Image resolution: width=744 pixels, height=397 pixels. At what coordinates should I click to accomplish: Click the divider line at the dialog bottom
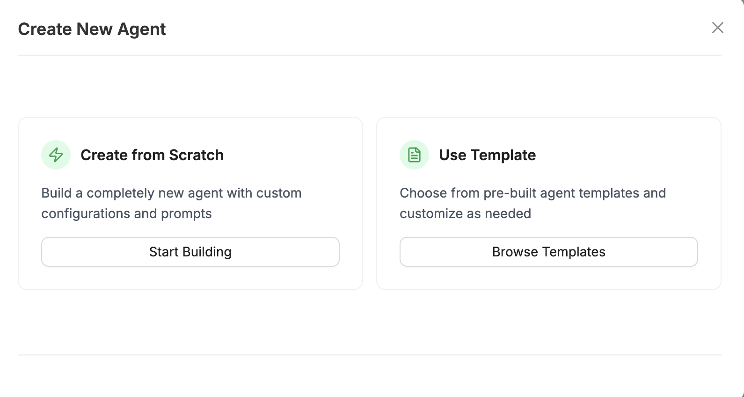(369, 355)
